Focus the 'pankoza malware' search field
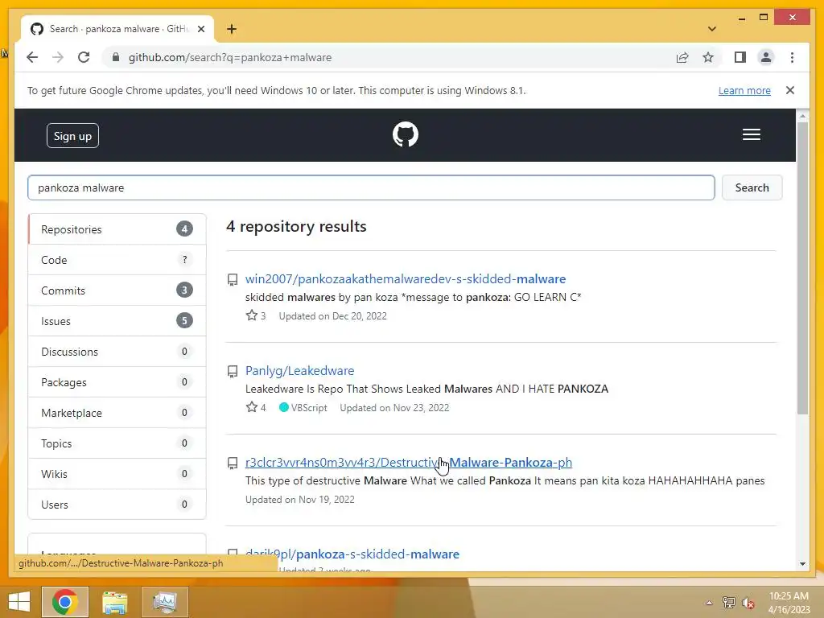 371,187
